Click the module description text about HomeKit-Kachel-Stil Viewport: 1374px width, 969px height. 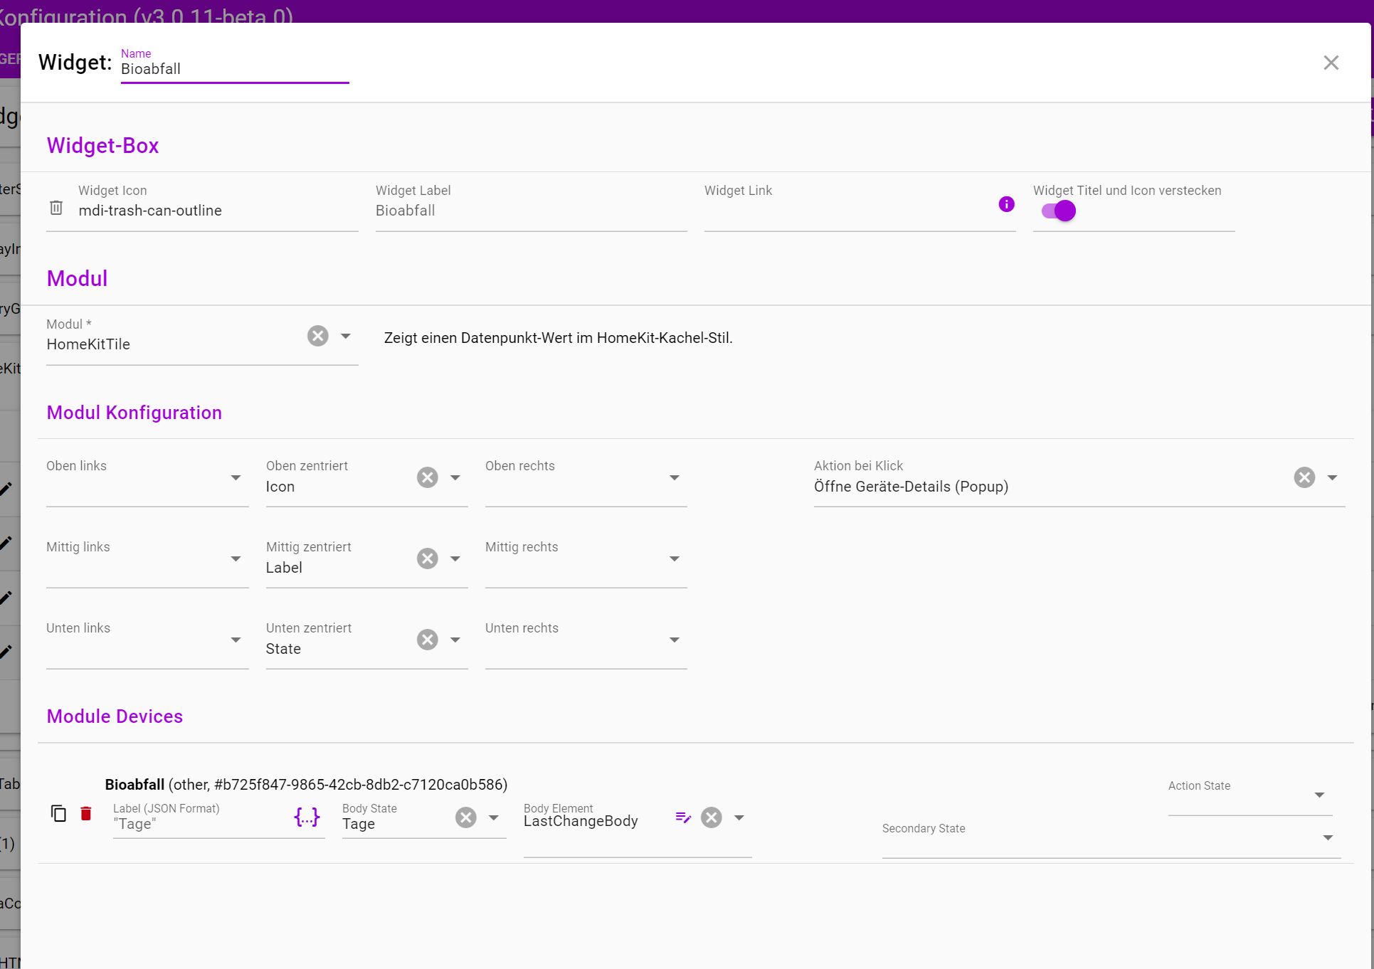[x=558, y=338]
